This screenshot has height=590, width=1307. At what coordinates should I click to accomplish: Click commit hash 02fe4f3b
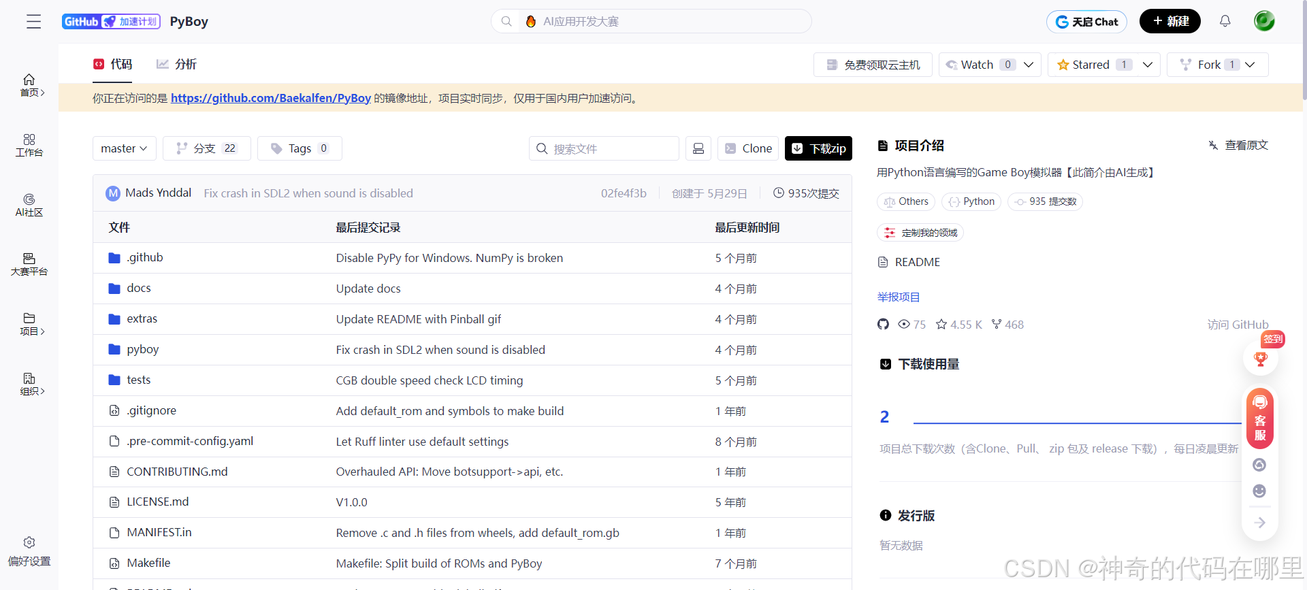click(624, 193)
